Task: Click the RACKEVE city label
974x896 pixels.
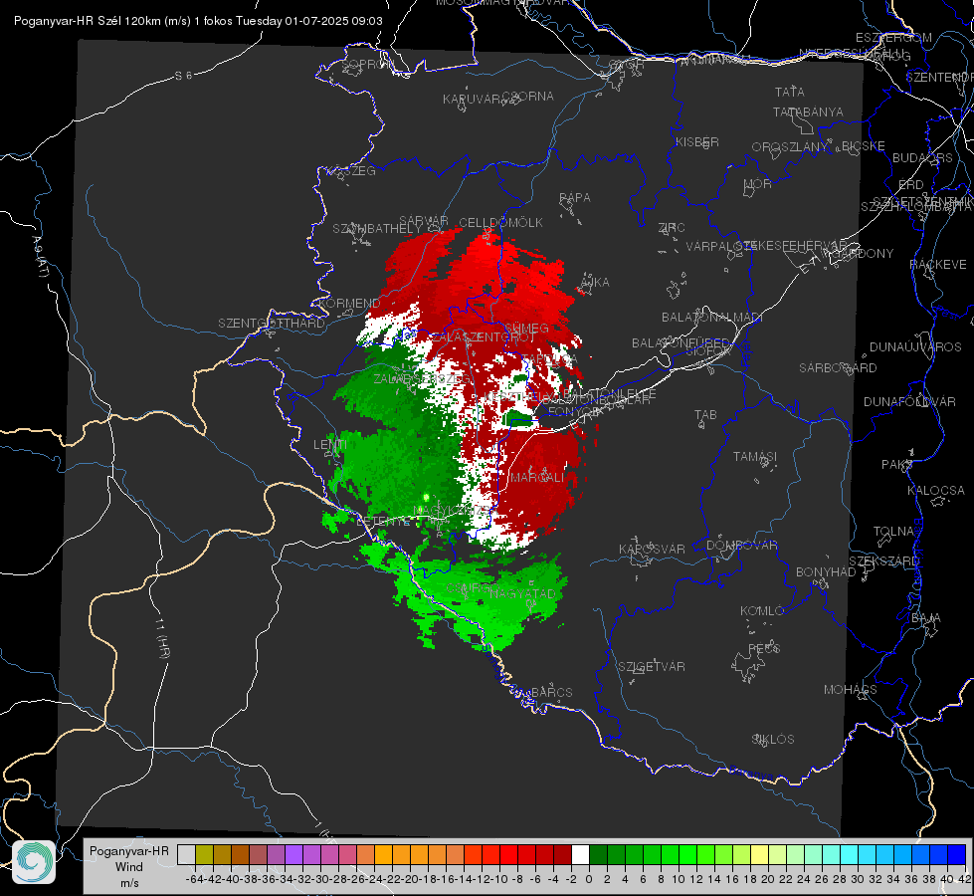Action: (x=938, y=265)
